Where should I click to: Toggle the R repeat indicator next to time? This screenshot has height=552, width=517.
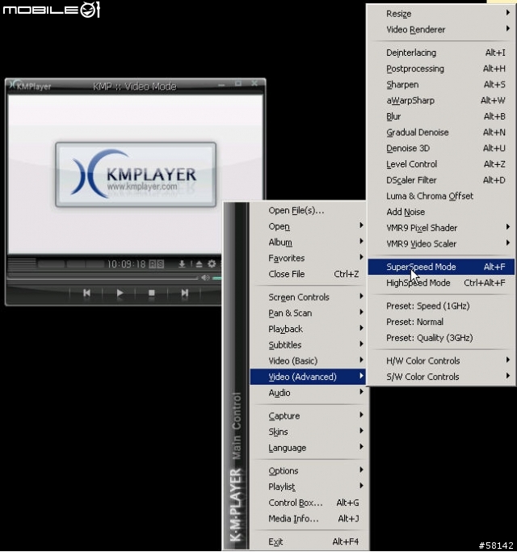click(x=153, y=264)
